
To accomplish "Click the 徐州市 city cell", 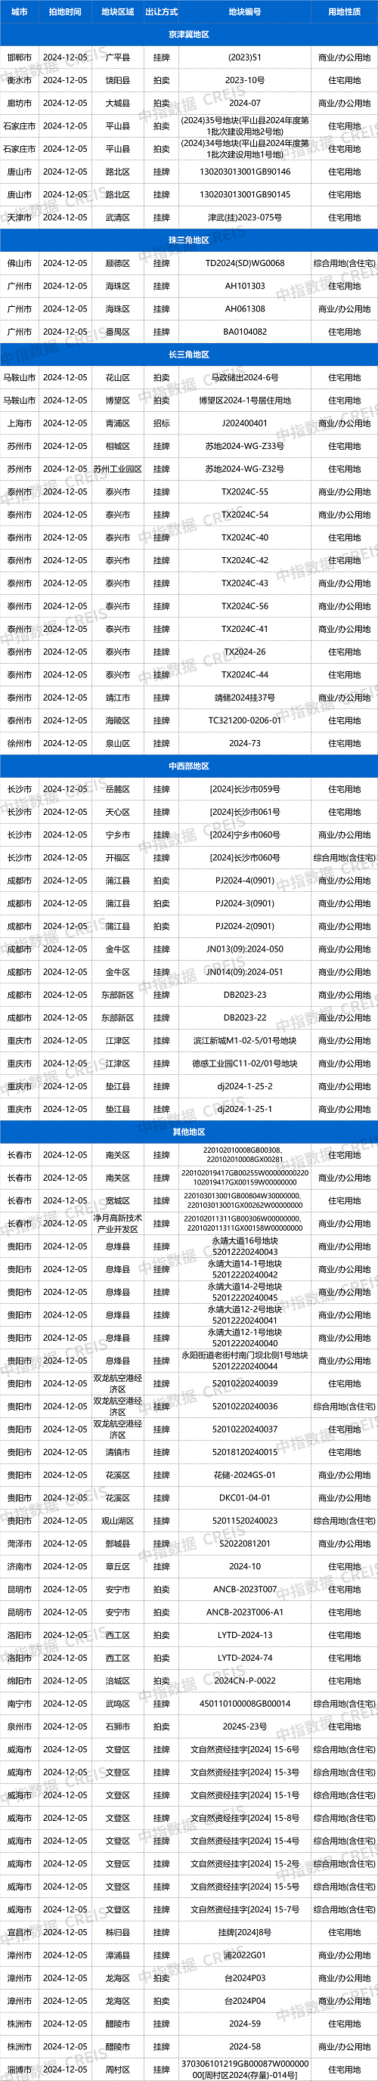I will (20, 743).
